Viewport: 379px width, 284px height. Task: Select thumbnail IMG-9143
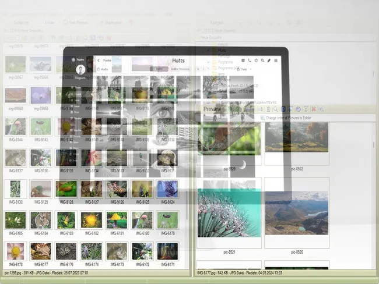41,127
